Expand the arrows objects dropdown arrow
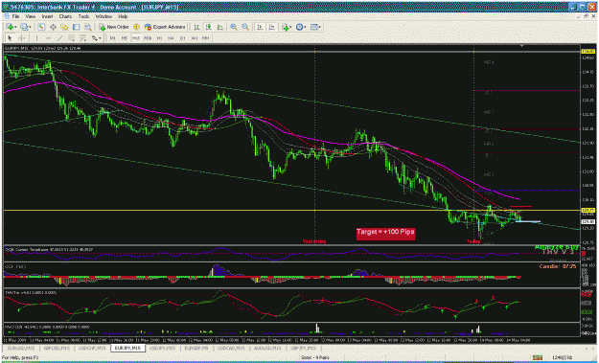 pyautogui.click(x=100, y=37)
